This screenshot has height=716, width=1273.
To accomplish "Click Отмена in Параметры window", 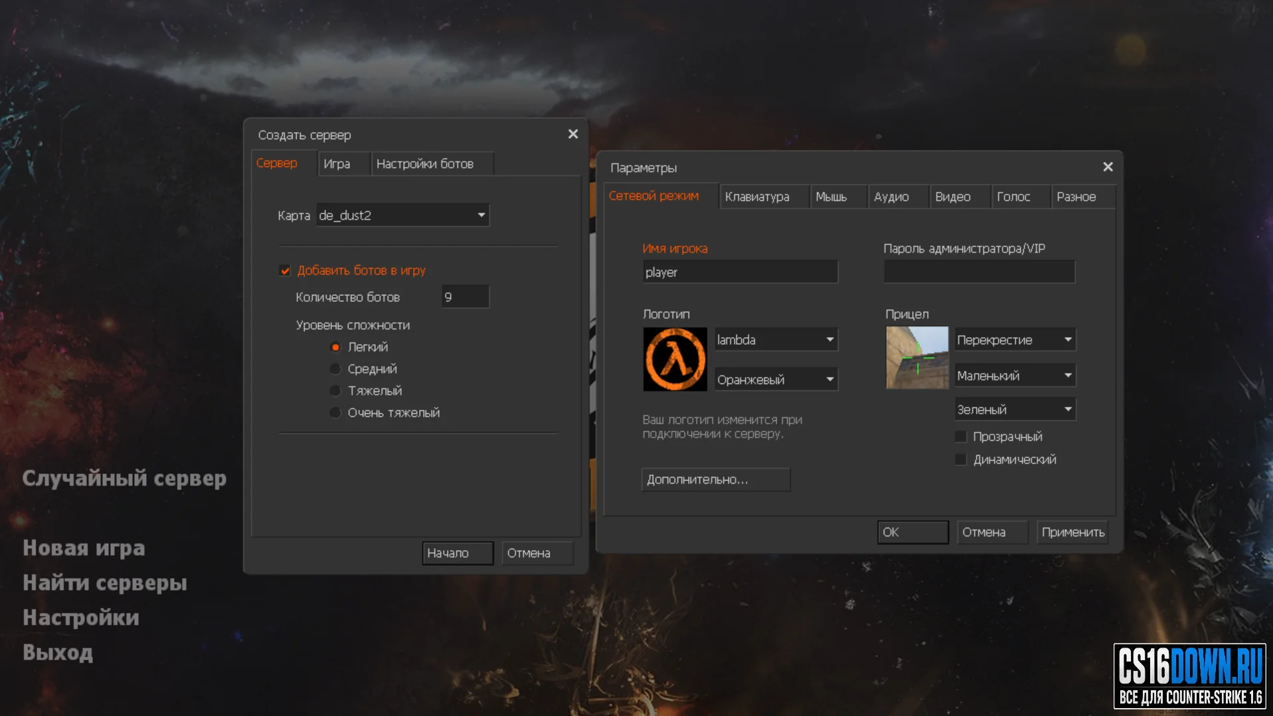I will point(992,532).
